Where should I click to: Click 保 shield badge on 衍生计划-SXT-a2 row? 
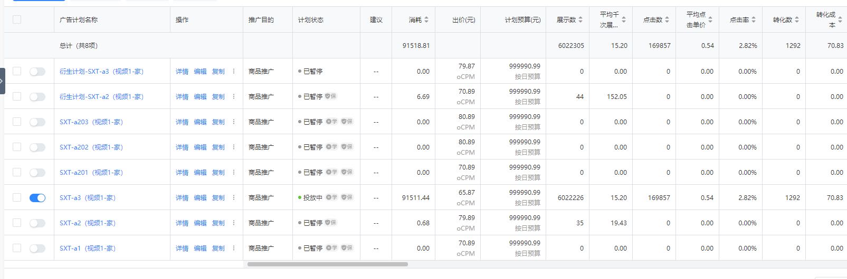(x=330, y=96)
